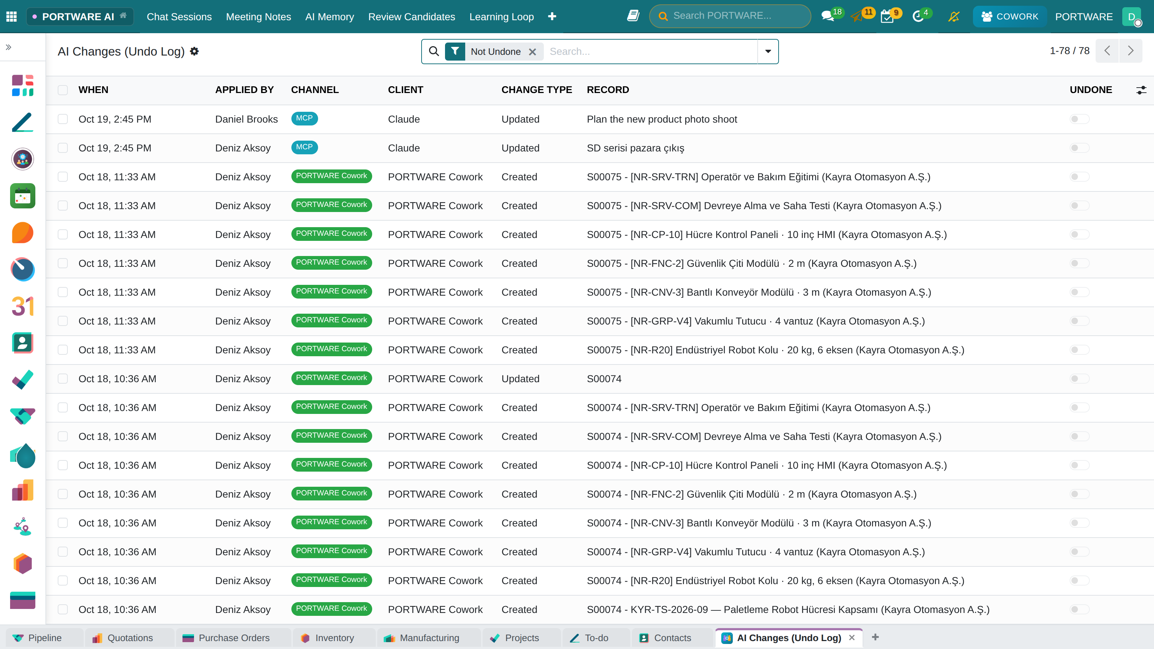The image size is (1154, 649).
Task: Open the contacts person sidebar icon
Action: [x=22, y=343]
